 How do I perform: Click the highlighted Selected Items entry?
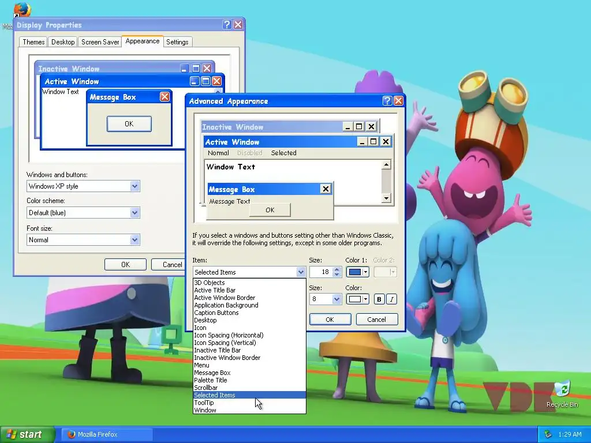[x=249, y=395]
